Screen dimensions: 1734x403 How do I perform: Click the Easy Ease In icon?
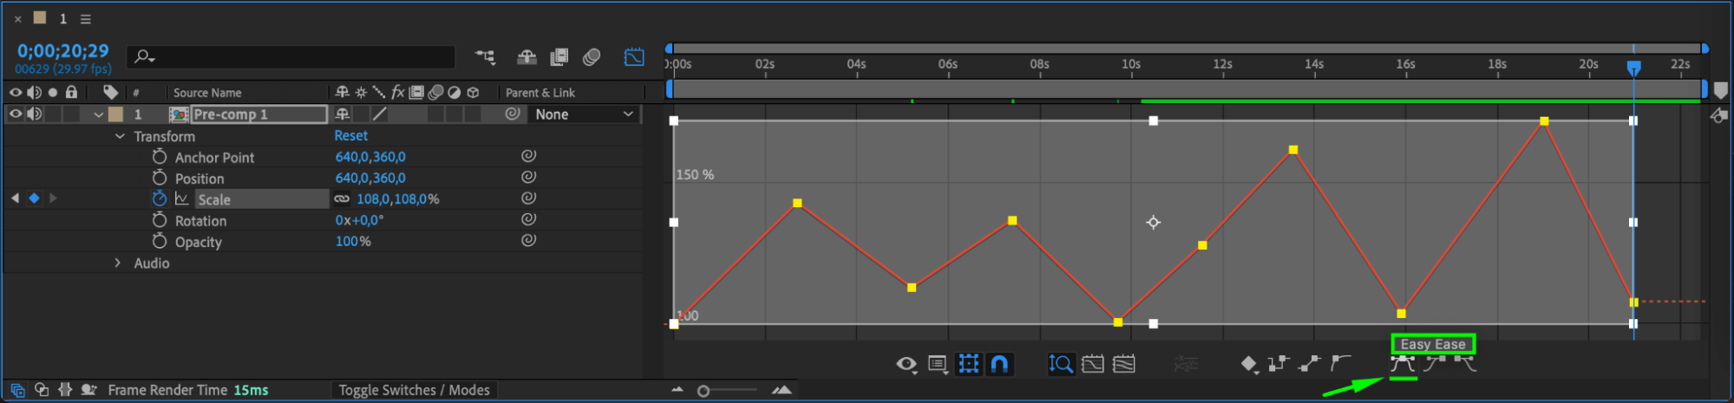[x=1434, y=364]
